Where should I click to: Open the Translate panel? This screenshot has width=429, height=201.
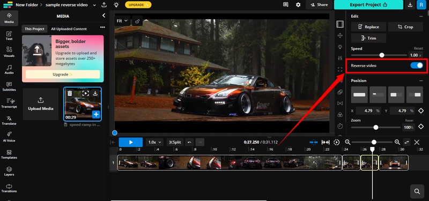(9, 120)
